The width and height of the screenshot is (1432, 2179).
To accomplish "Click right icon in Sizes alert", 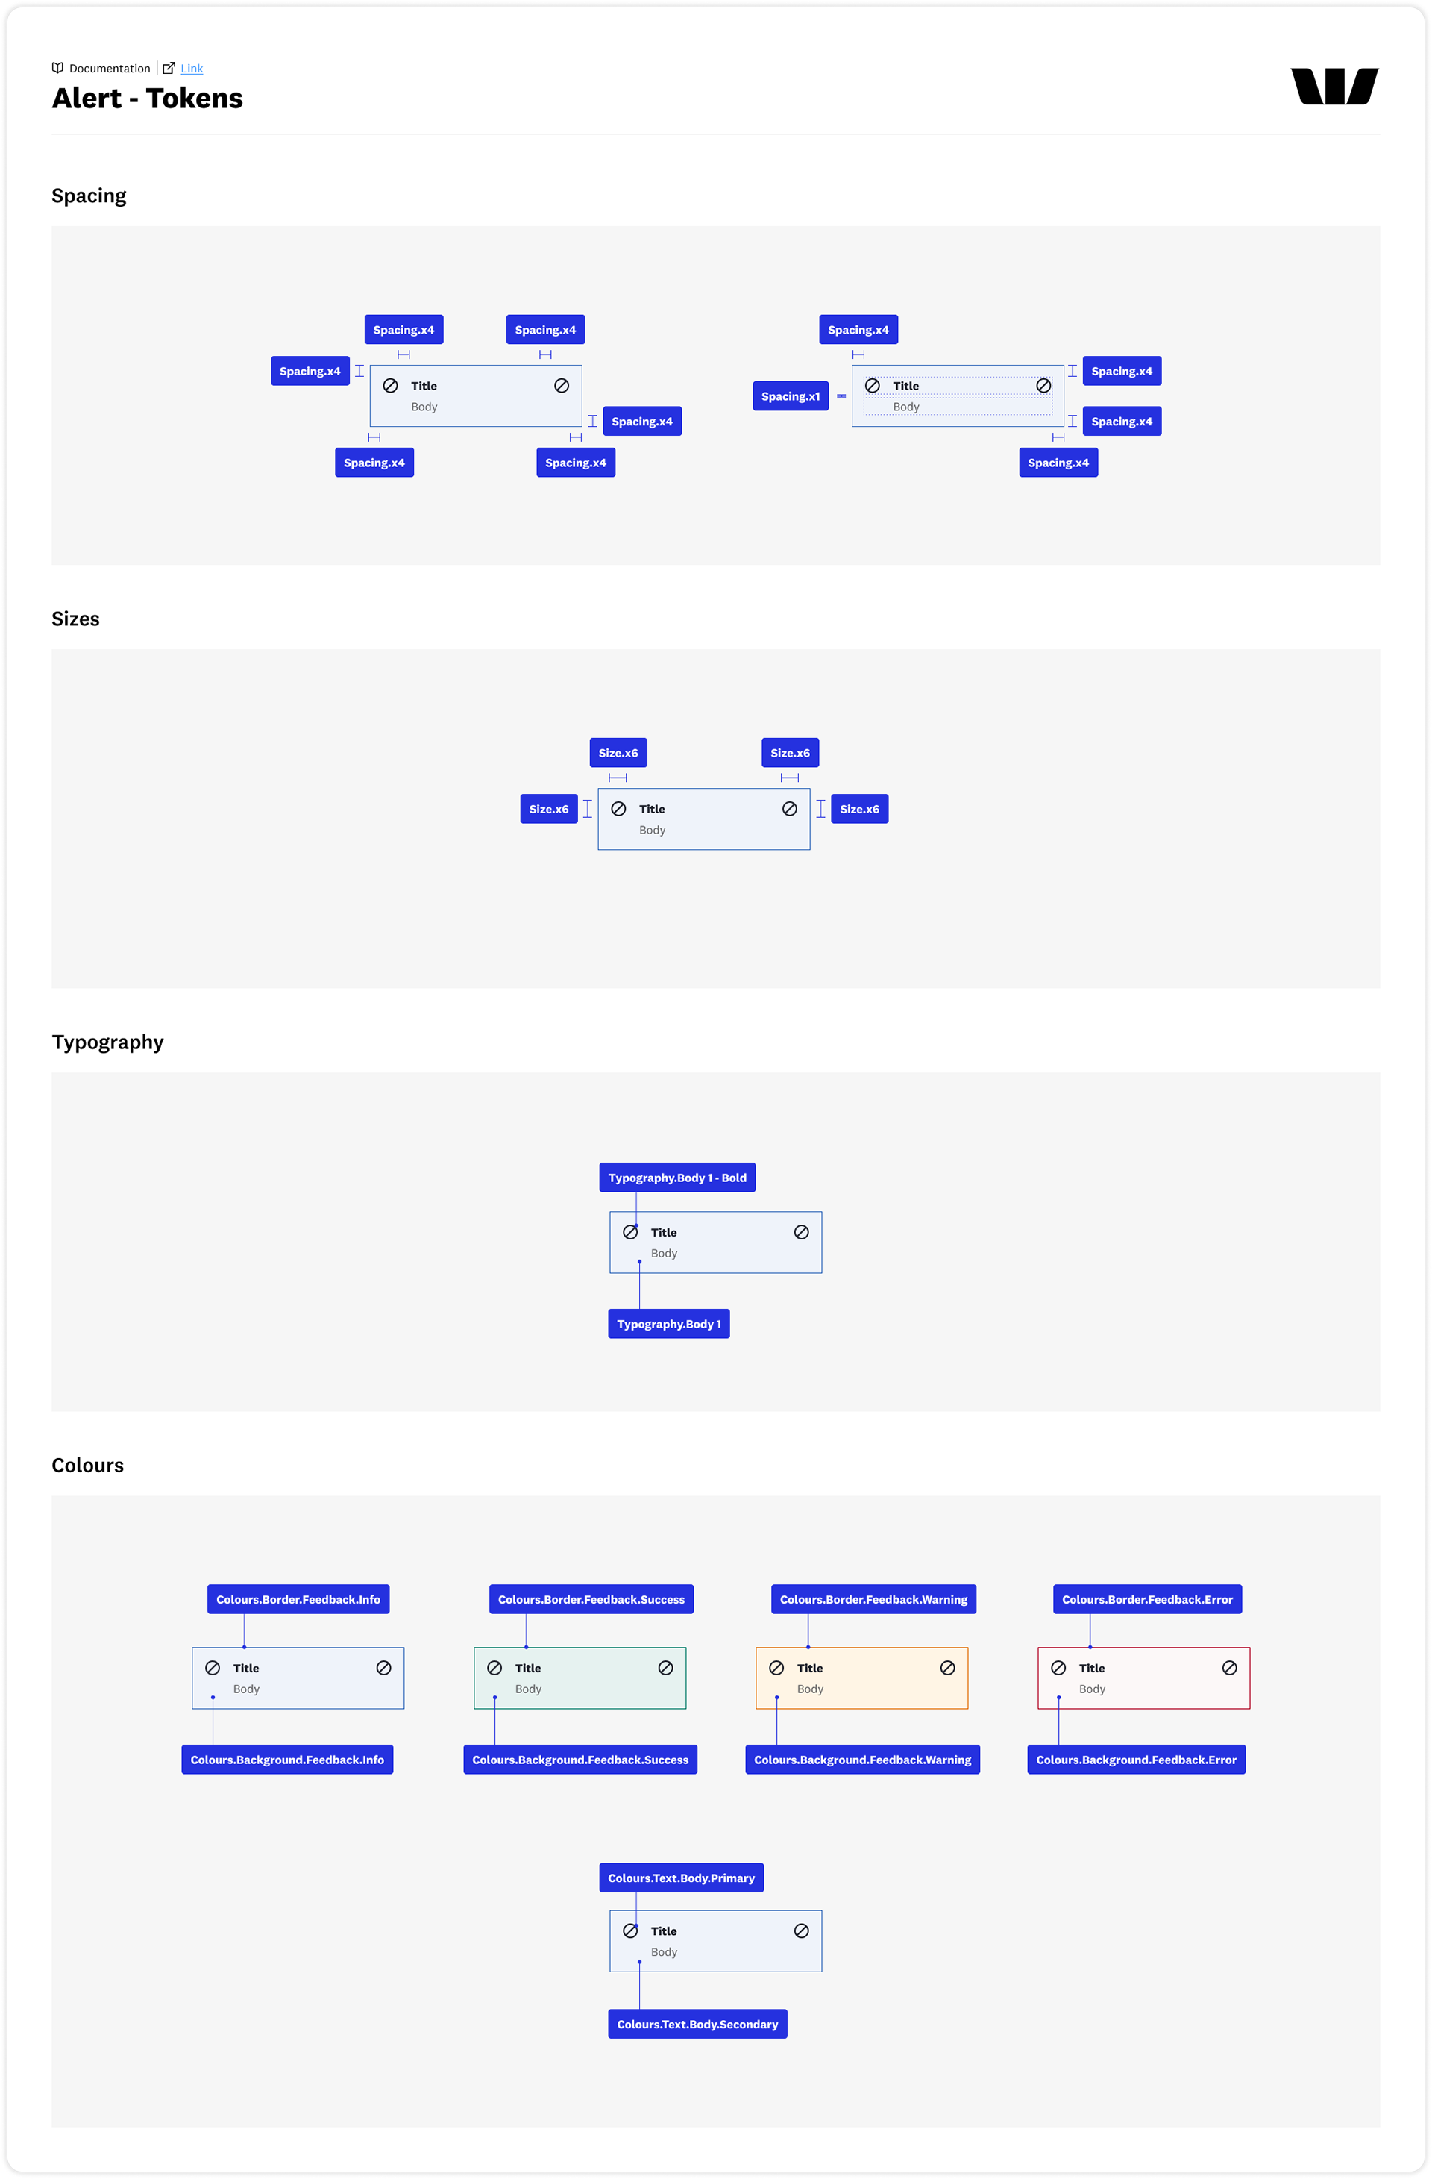I will pos(790,810).
